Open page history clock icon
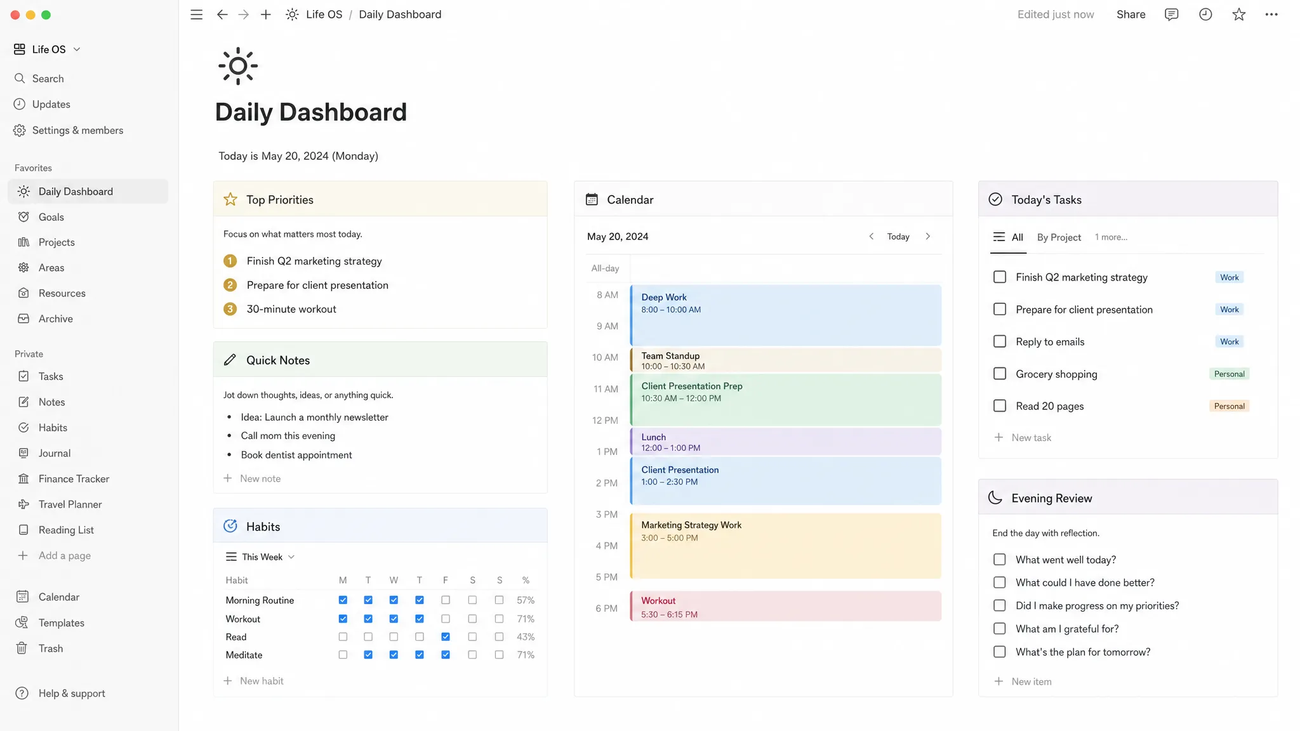 pyautogui.click(x=1205, y=15)
